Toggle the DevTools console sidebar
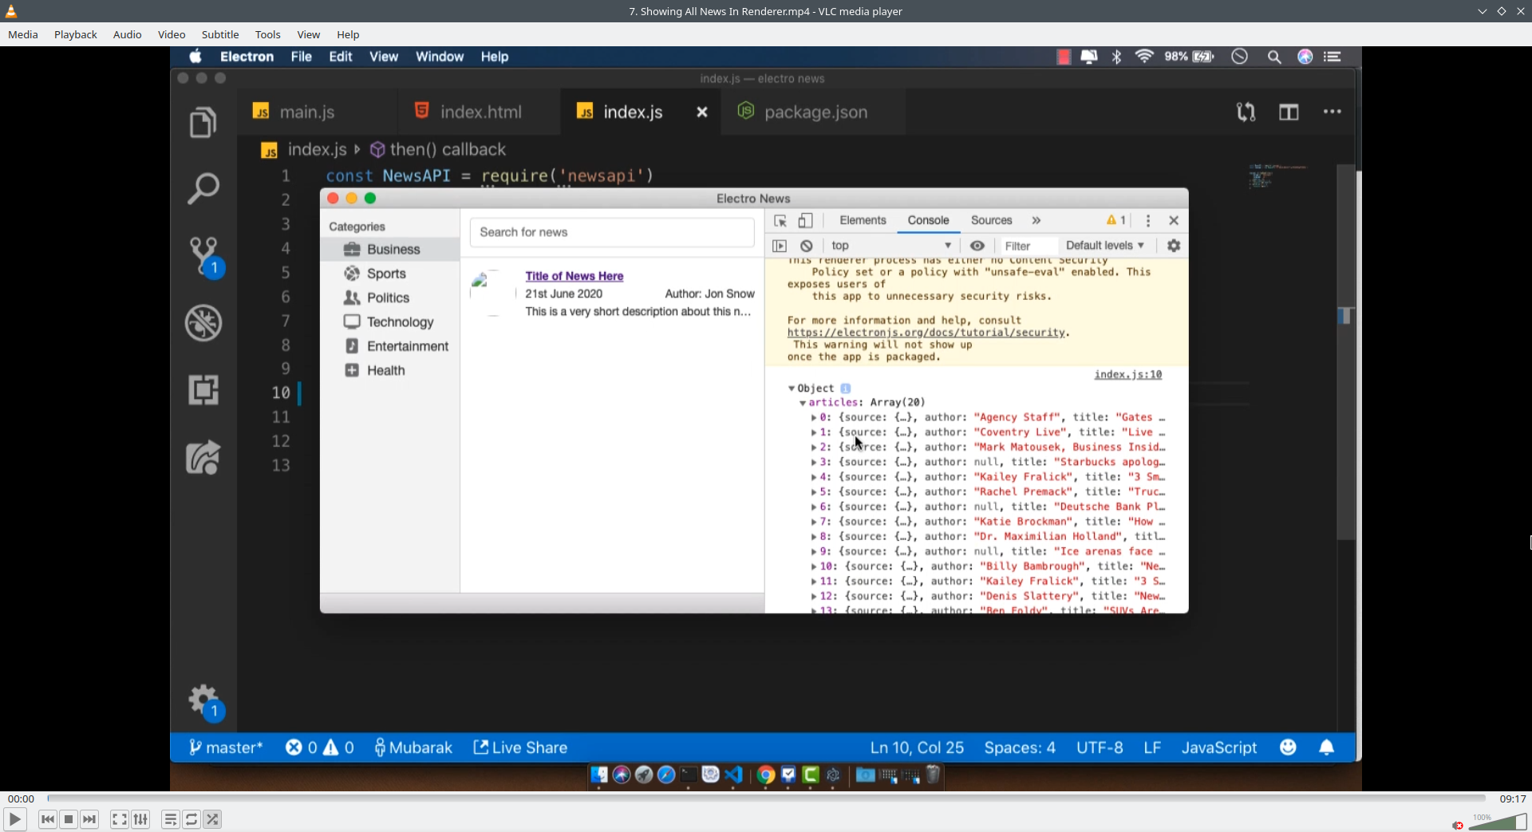The width and height of the screenshot is (1532, 832). [x=780, y=246]
